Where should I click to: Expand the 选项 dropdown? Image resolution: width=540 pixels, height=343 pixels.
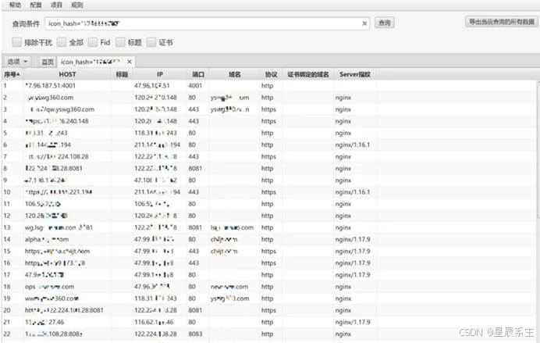(x=18, y=62)
